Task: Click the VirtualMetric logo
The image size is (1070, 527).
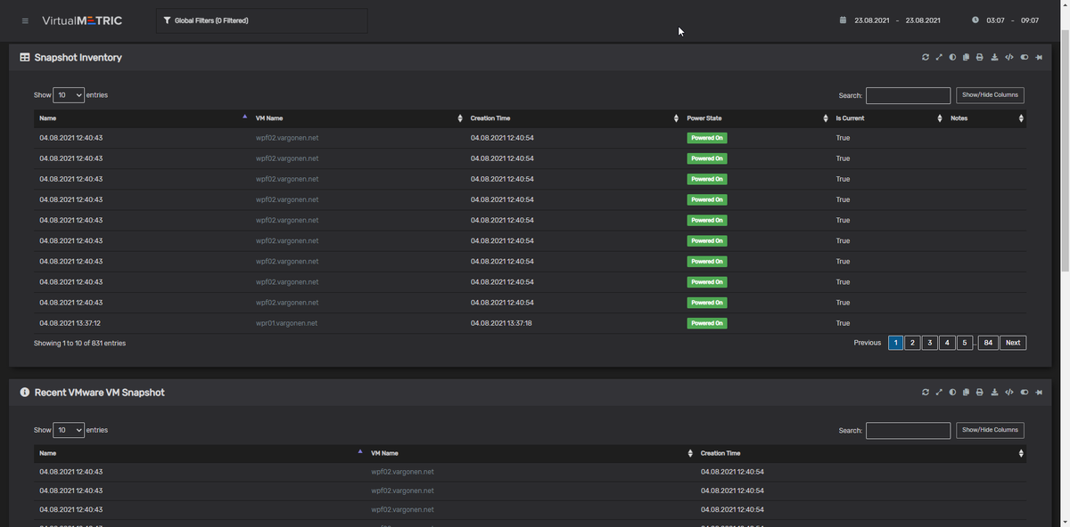Action: pyautogui.click(x=82, y=20)
